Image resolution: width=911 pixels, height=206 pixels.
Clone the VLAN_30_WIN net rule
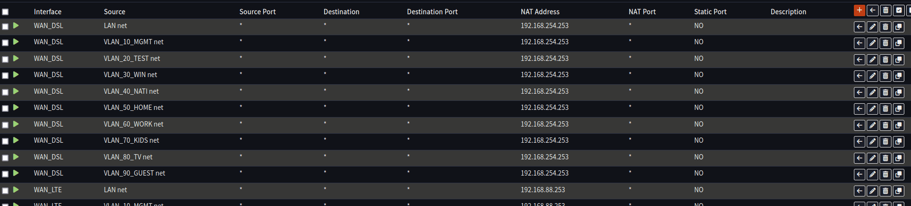pyautogui.click(x=899, y=76)
